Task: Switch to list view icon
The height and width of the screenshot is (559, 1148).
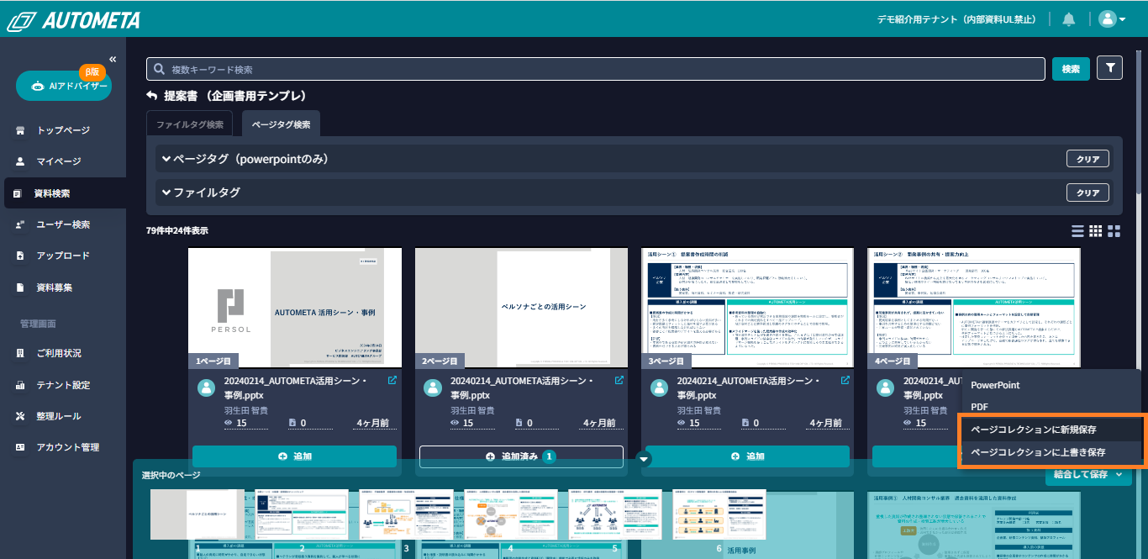Action: click(1077, 231)
